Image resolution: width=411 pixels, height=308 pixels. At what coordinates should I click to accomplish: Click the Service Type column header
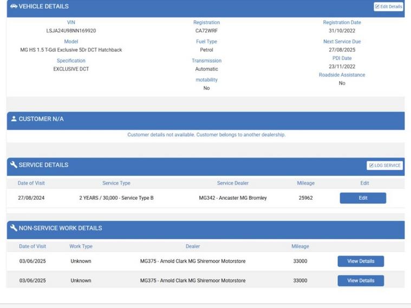coord(116,184)
